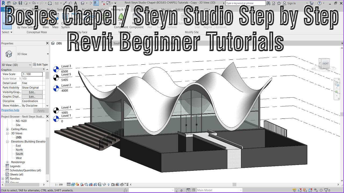The height and width of the screenshot is (193, 344).
Task: Select the Aligned Dimension tool in quick access toolbar
Action: (65, 3)
